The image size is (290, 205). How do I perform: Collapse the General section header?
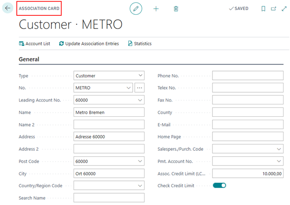(29, 59)
